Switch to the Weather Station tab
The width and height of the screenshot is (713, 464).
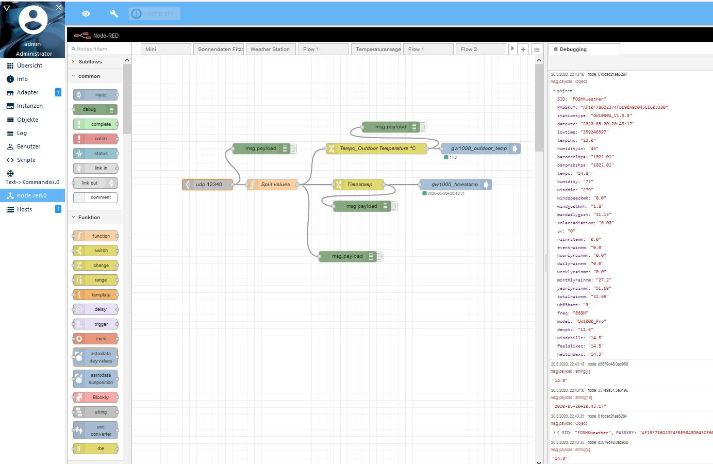270,49
